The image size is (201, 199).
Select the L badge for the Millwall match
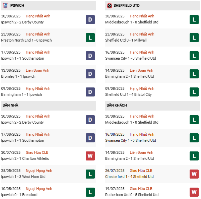[194, 38]
